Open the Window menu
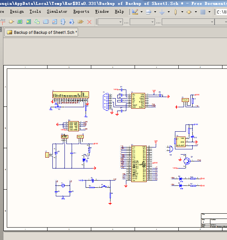 click(x=102, y=12)
